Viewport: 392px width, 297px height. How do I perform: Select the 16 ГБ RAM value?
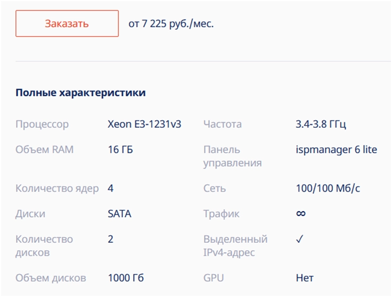click(120, 150)
